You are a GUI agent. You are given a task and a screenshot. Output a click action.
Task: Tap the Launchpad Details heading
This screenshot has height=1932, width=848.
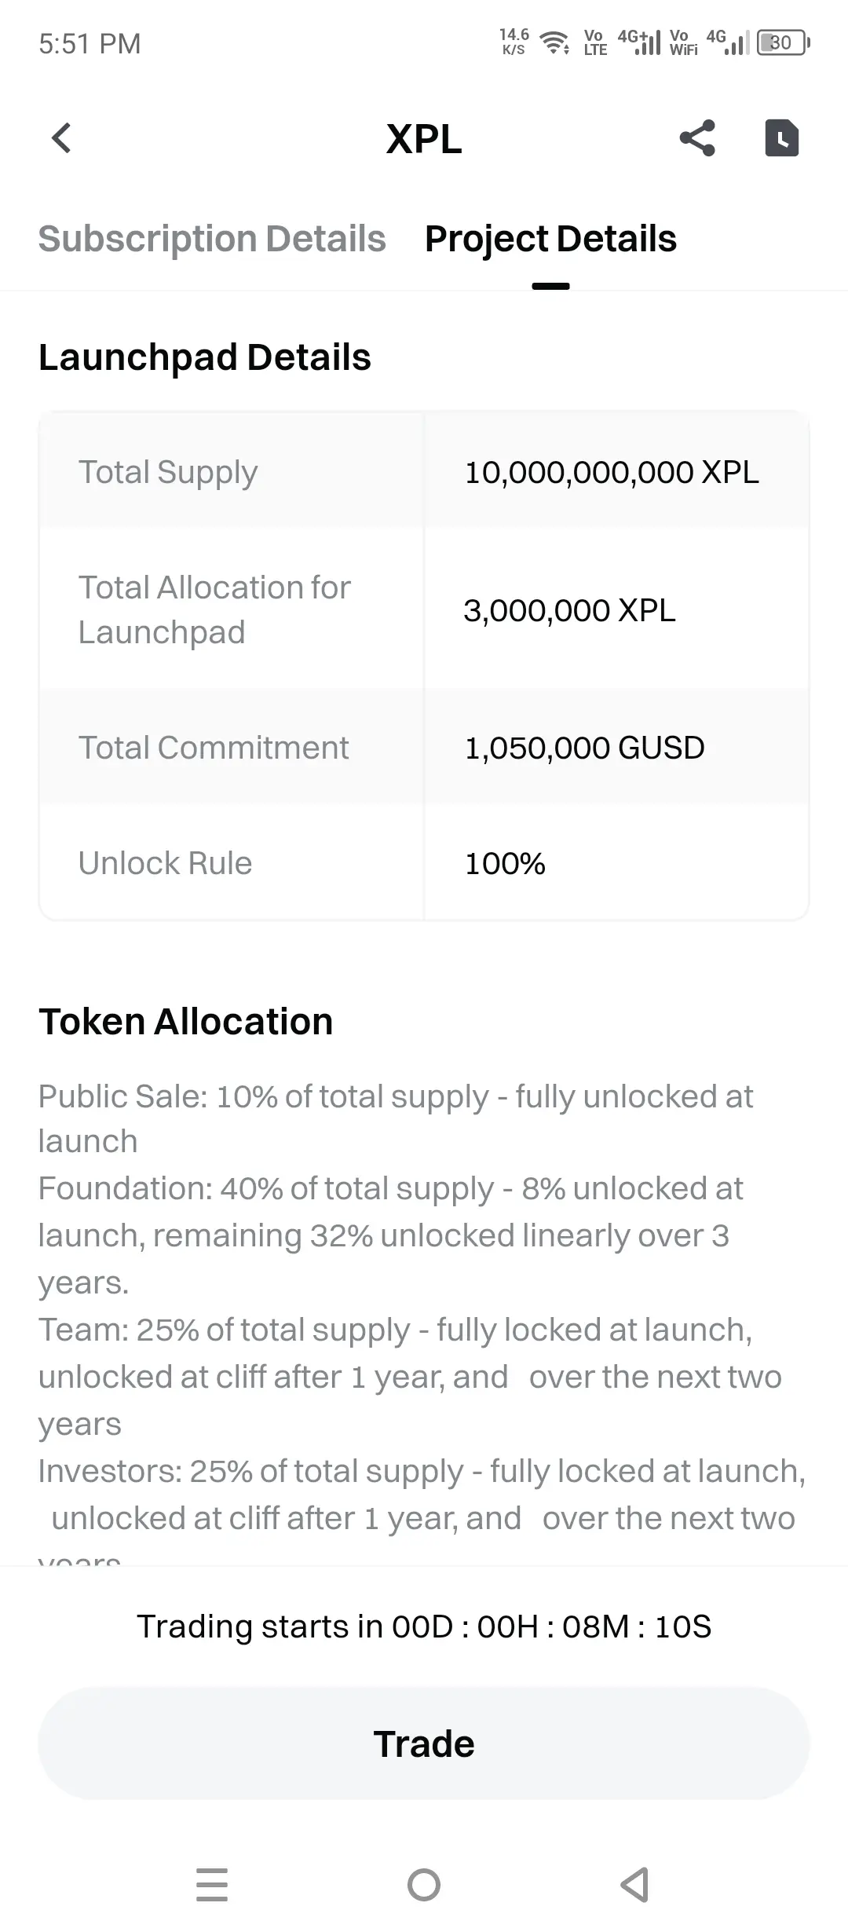coord(204,357)
